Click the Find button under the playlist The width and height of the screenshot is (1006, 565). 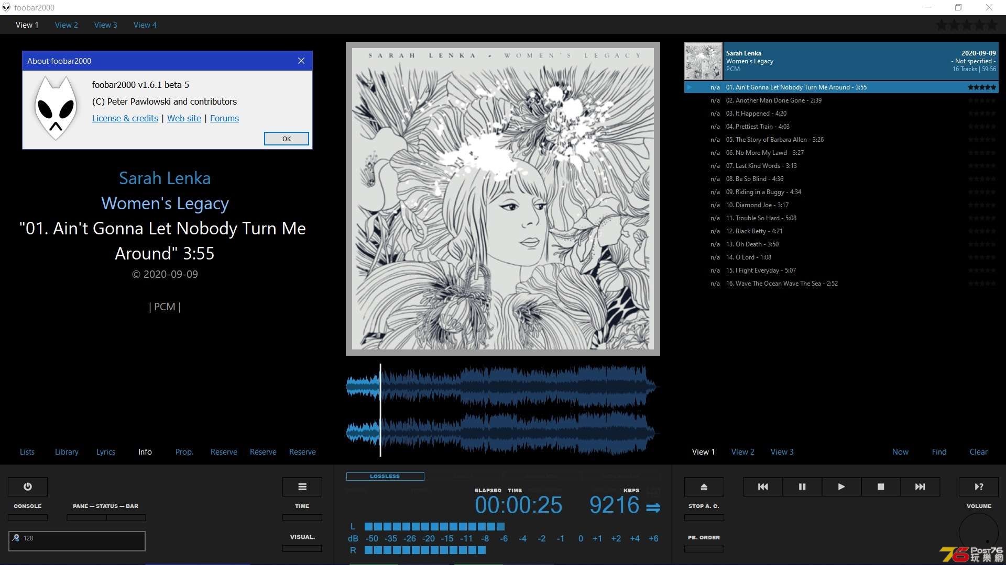pyautogui.click(x=939, y=451)
